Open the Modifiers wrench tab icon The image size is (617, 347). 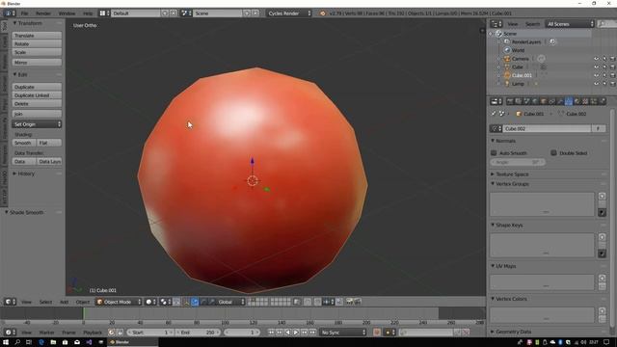point(560,101)
